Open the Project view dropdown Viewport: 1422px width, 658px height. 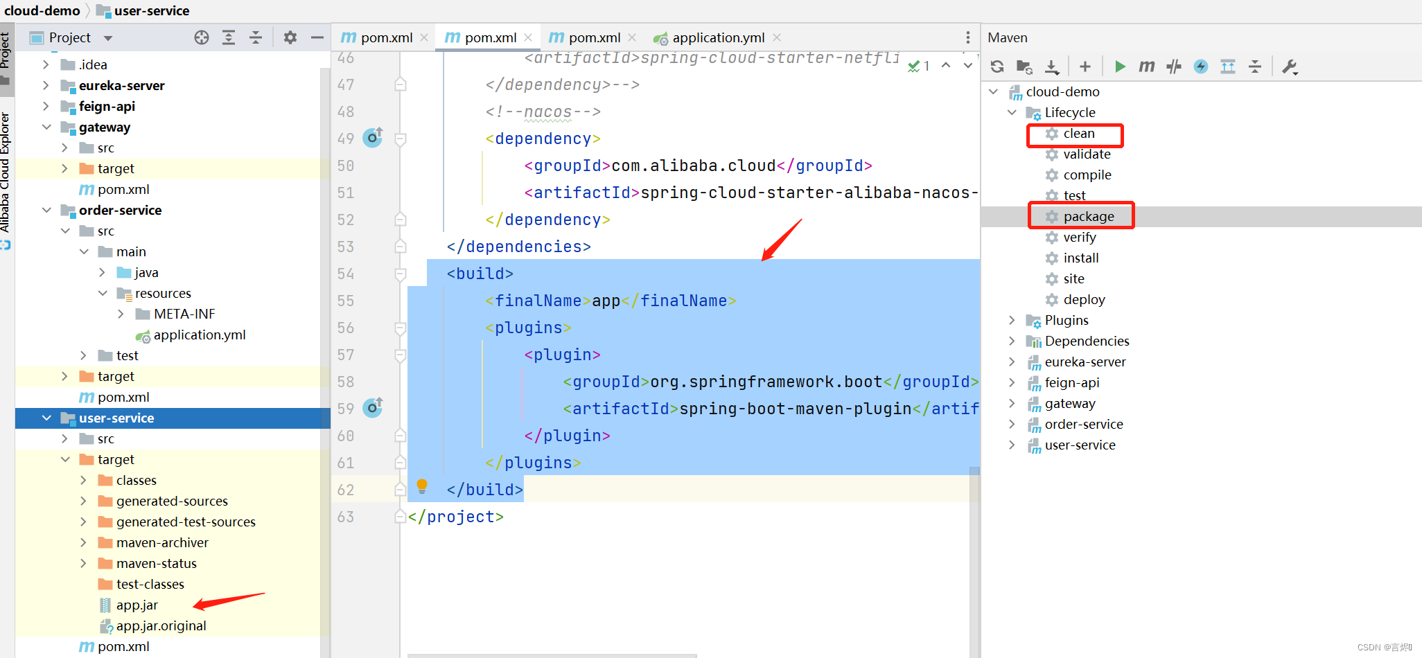pos(108,38)
